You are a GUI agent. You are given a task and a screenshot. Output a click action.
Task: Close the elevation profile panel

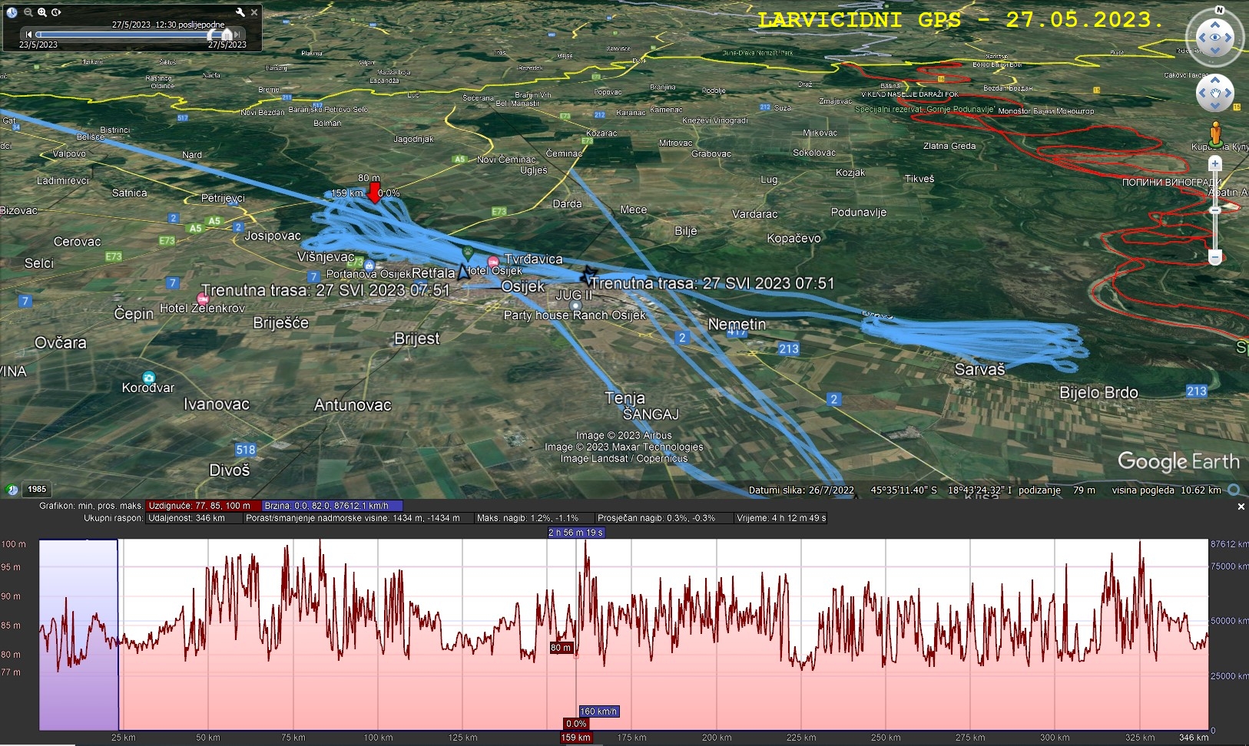pyautogui.click(x=1241, y=507)
